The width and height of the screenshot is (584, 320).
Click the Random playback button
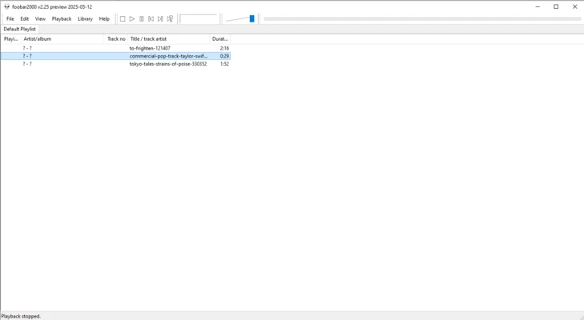[x=170, y=18]
